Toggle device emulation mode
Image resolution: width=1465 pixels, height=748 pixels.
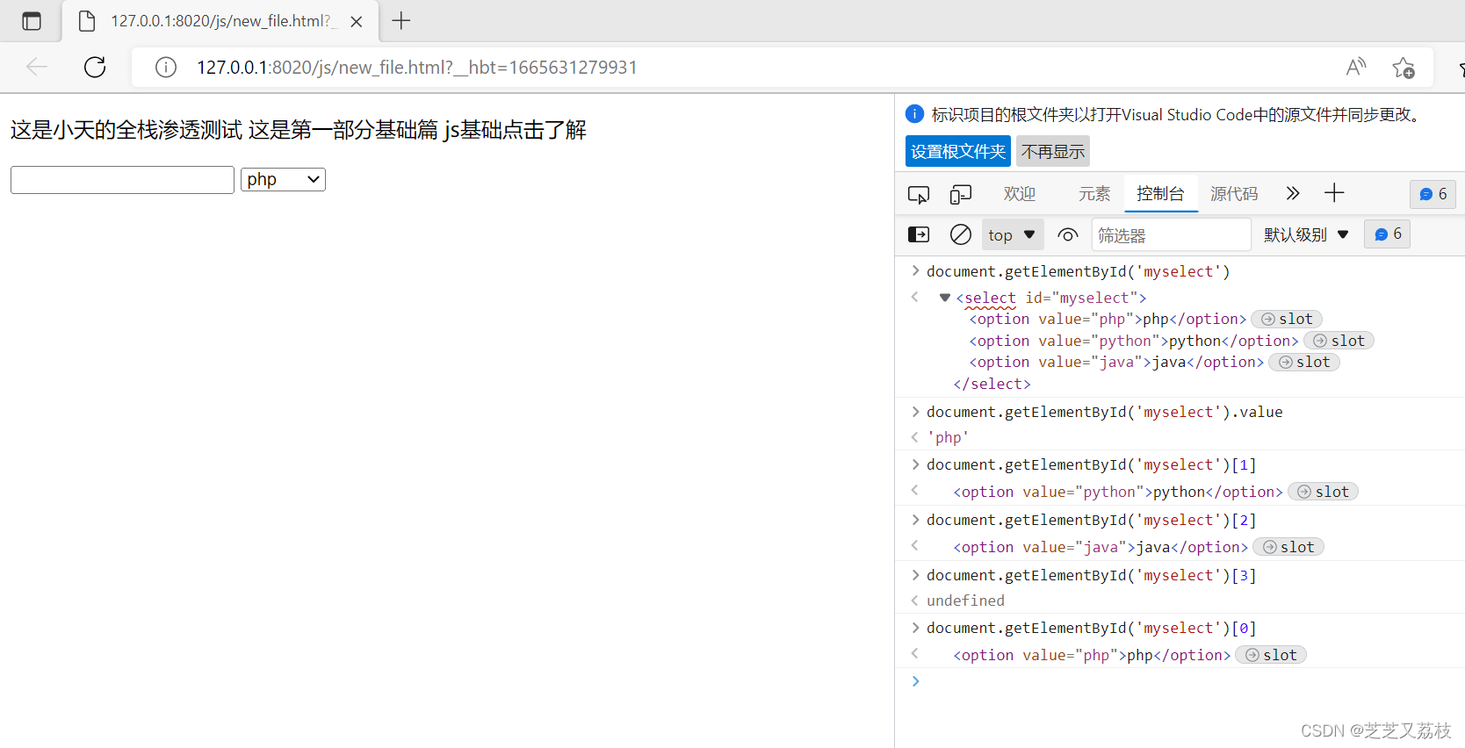961,194
